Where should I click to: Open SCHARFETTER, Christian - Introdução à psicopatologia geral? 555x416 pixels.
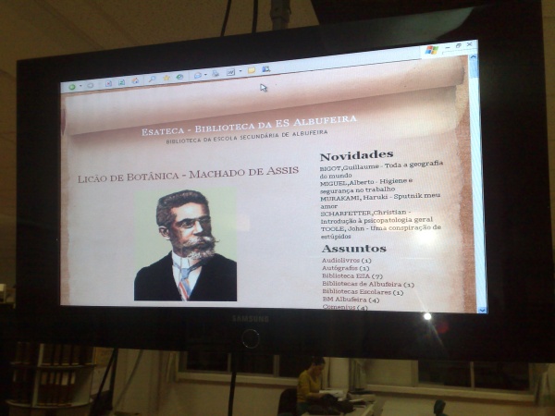tap(376, 216)
